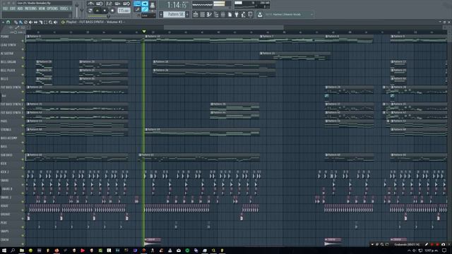Toggle the countdown before recording icon
The width and height of the screenshot is (452, 254).
pyautogui.click(x=109, y=4)
